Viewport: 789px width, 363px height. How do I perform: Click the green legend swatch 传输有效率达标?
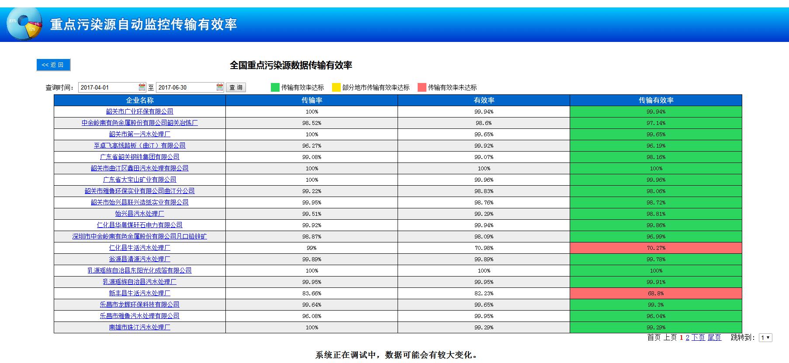pos(275,87)
